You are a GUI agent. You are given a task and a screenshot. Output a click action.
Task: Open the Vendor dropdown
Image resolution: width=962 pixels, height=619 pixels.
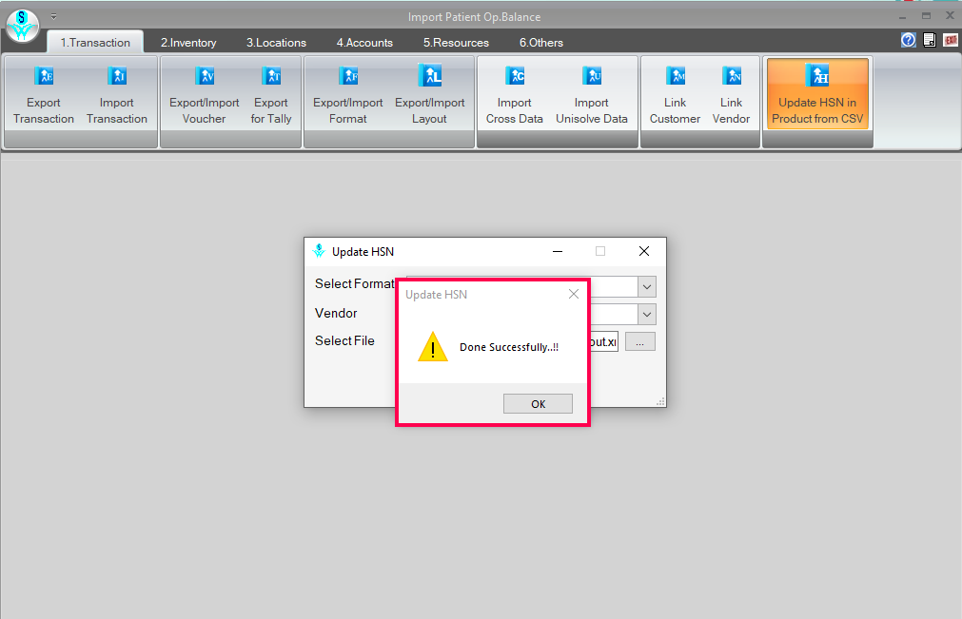point(647,314)
